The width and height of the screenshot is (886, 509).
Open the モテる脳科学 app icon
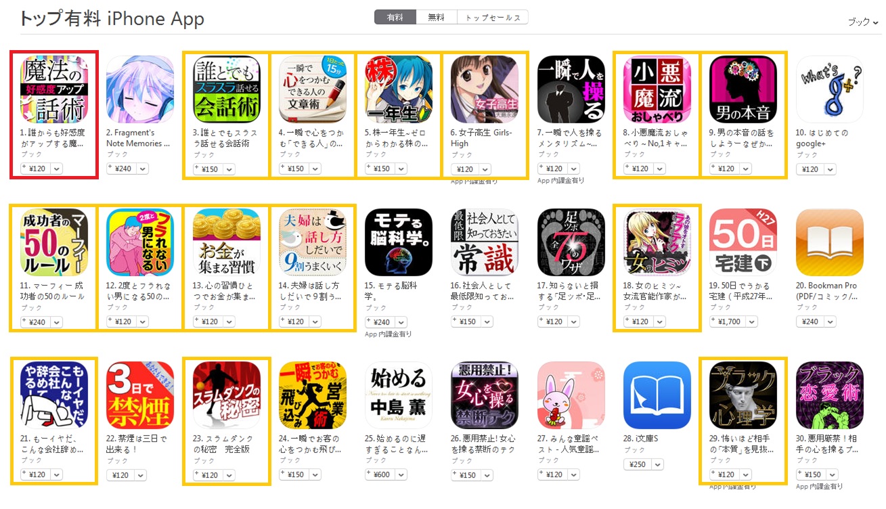(399, 242)
